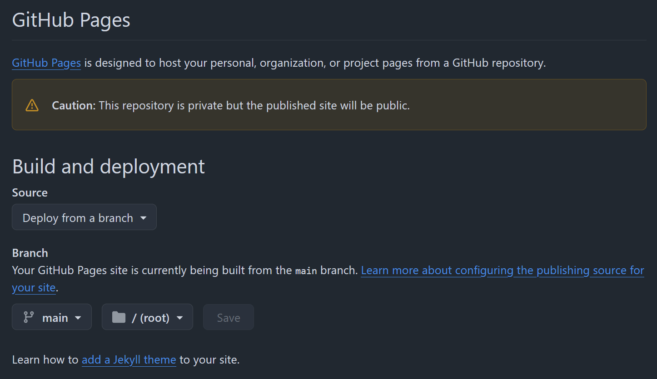
Task: Click the GitHub Pages page heading
Action: 71,20
